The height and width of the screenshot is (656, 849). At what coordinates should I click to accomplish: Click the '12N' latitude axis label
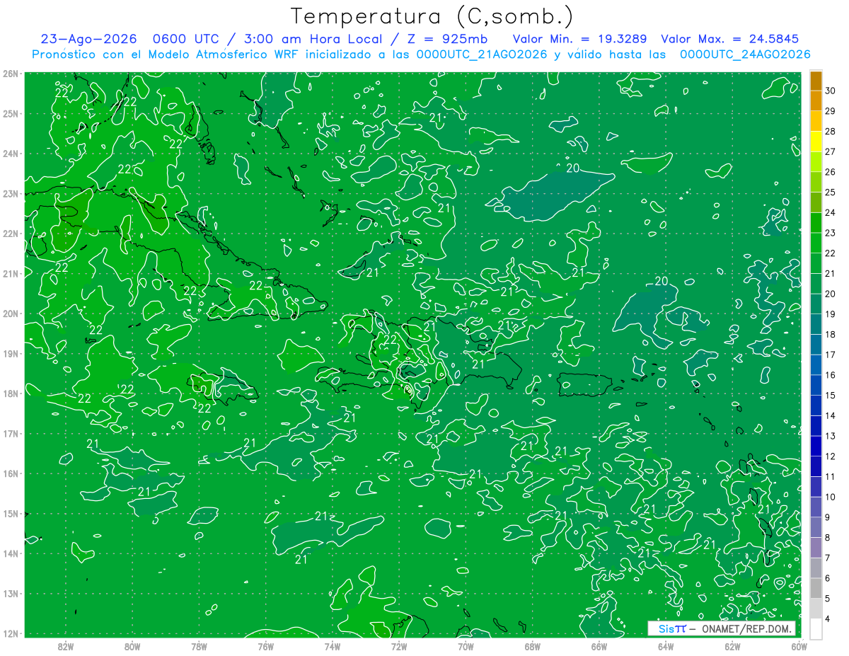(10, 633)
